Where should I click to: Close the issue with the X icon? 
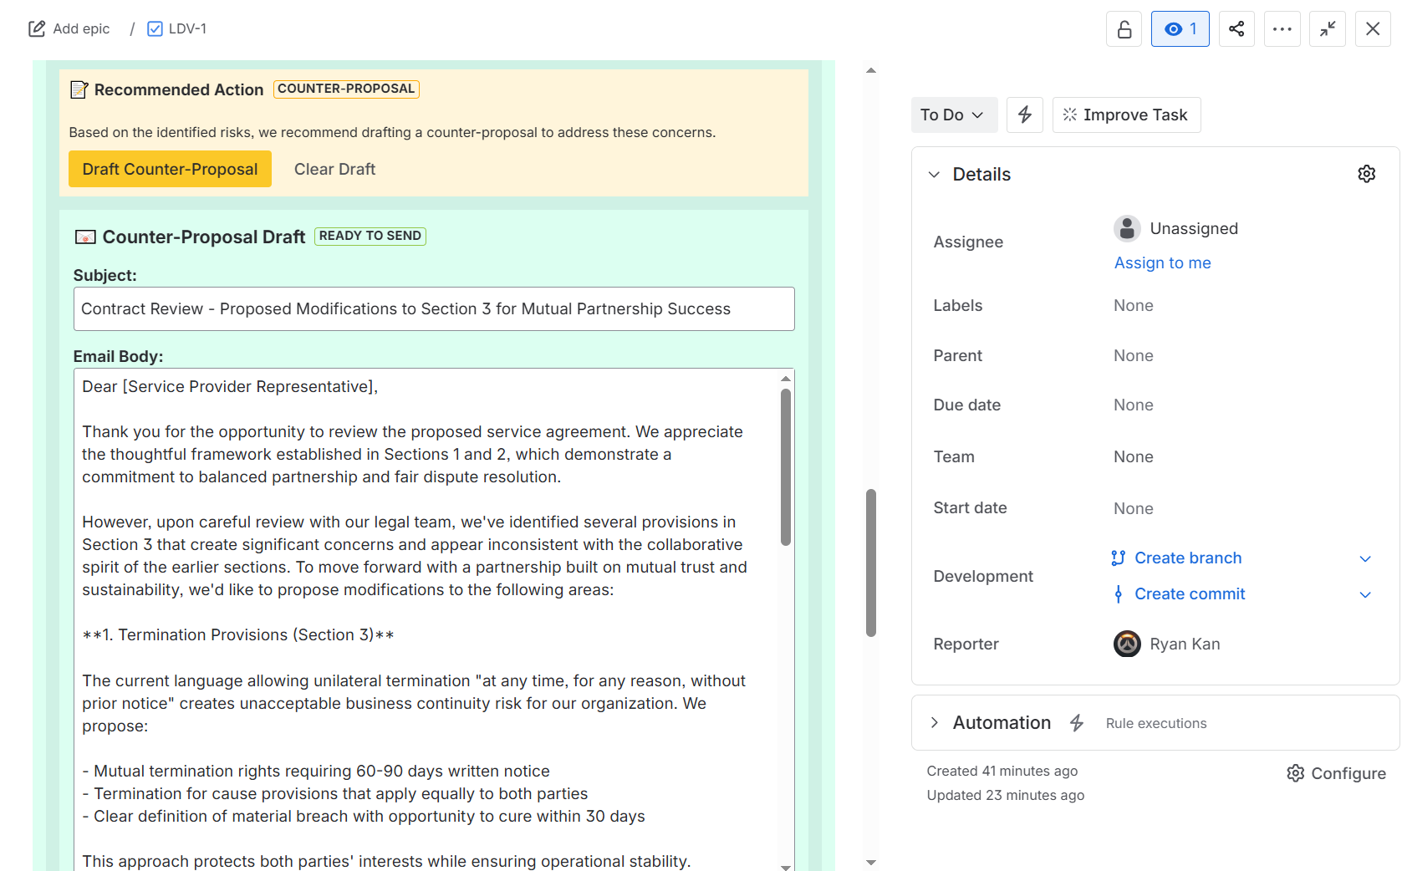coord(1372,29)
